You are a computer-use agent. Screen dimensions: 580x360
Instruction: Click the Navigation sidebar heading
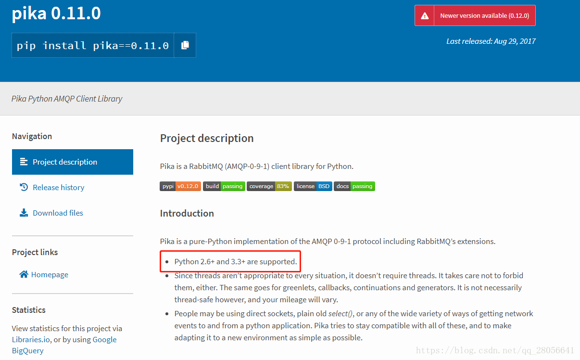32,136
